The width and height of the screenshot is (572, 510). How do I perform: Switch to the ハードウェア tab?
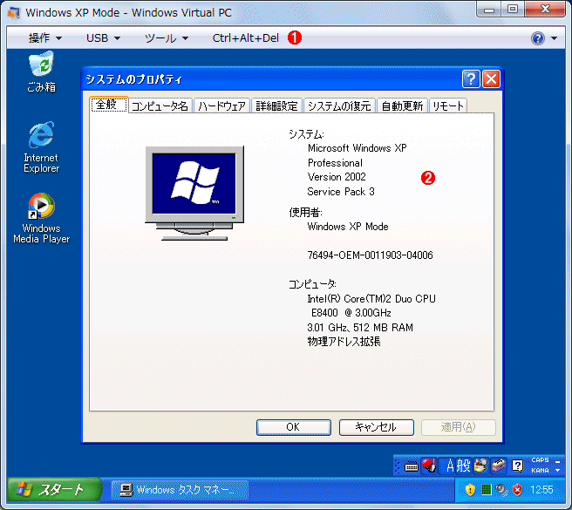click(x=221, y=105)
